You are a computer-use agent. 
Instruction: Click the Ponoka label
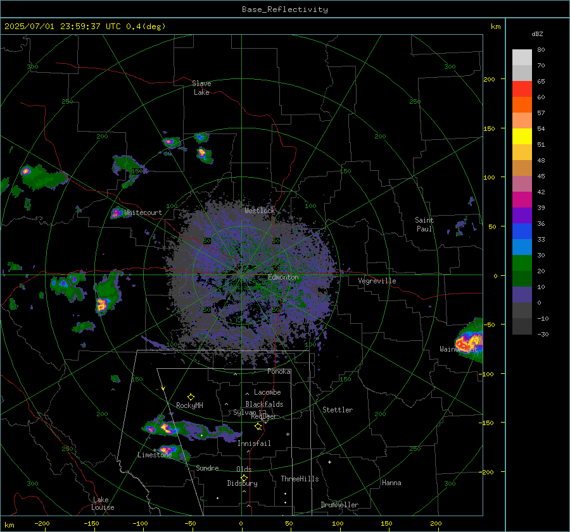point(279,371)
